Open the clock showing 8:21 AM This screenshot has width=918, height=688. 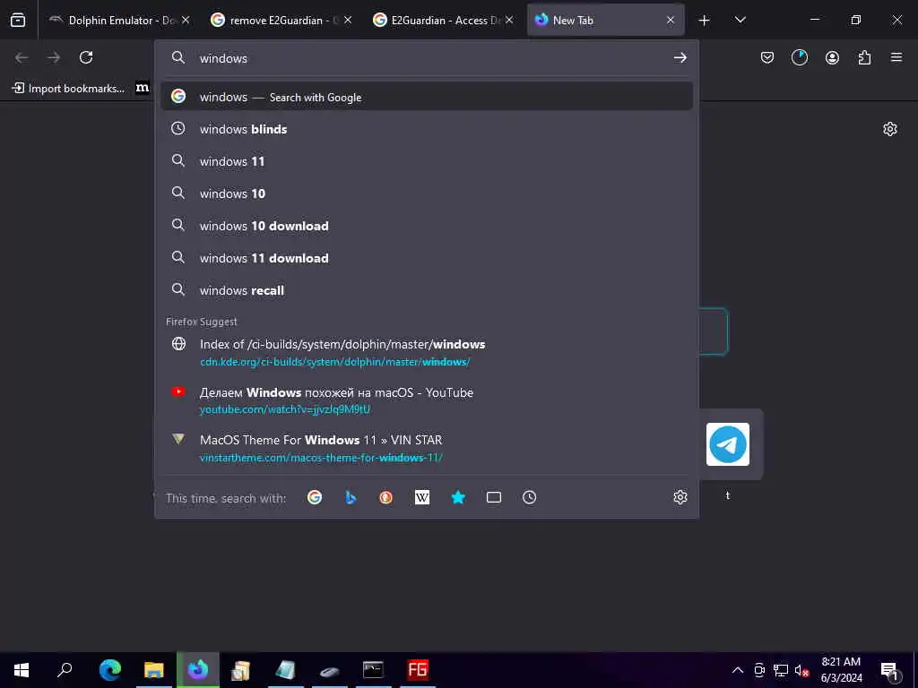tap(841, 670)
